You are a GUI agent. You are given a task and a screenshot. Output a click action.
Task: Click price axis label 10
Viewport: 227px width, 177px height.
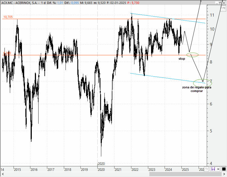tap(212, 29)
